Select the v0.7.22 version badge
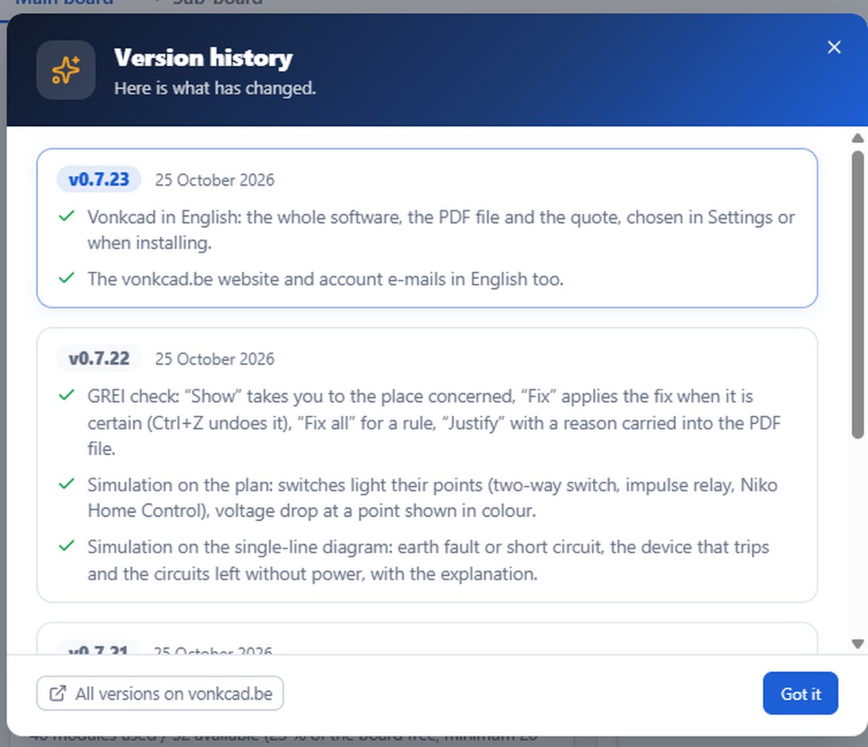 click(99, 359)
